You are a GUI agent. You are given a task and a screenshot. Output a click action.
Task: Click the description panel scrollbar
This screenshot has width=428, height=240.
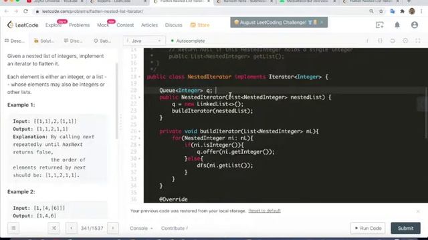tap(116, 101)
